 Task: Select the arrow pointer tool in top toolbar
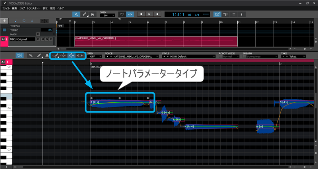tap(76, 14)
